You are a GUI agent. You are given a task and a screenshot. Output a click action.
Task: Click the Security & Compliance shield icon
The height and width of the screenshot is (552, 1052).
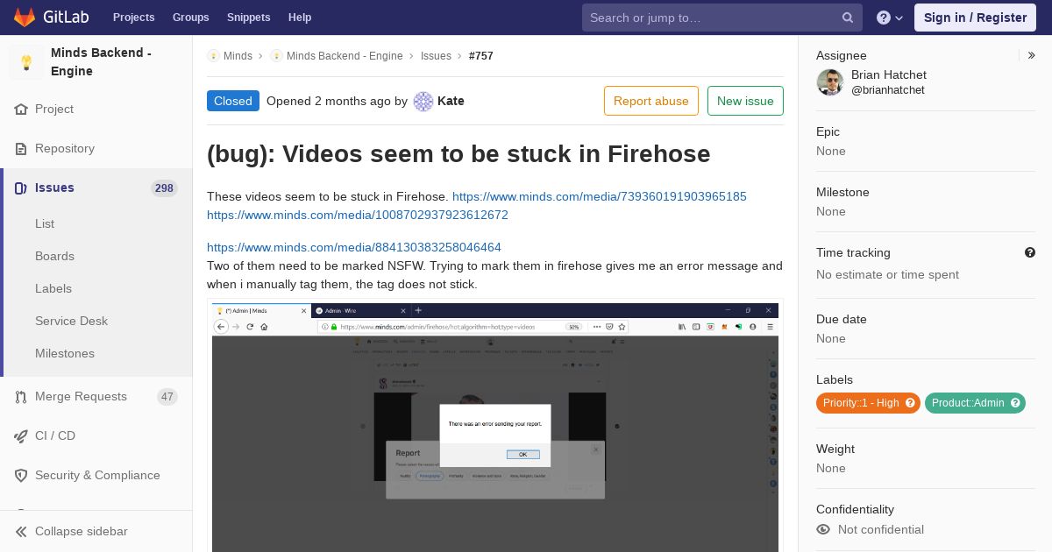click(x=21, y=476)
